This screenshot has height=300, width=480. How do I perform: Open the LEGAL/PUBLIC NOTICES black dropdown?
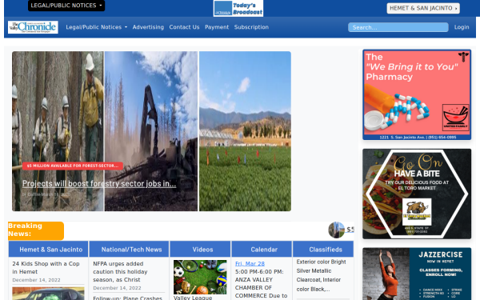tap(66, 6)
